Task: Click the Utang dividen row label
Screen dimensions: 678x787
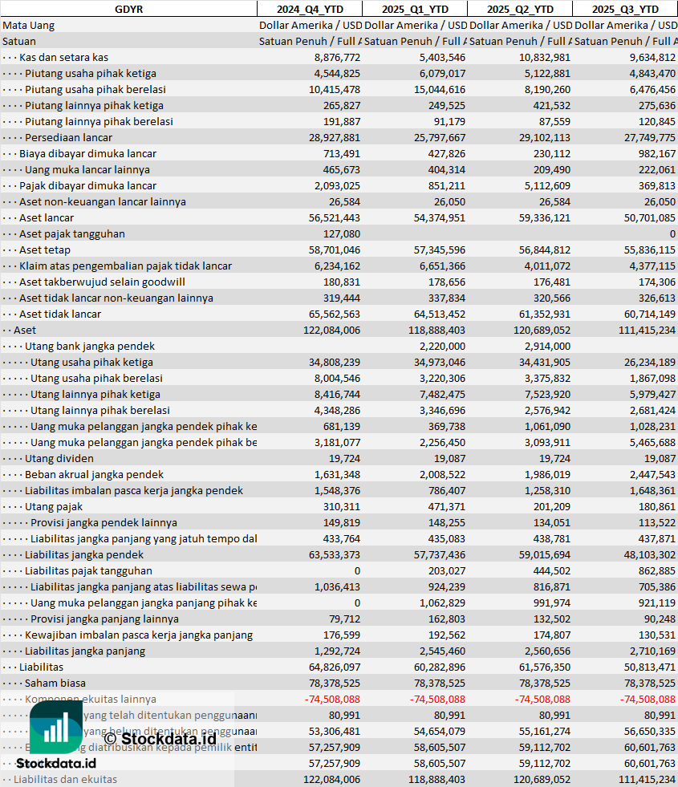Action: [59, 459]
